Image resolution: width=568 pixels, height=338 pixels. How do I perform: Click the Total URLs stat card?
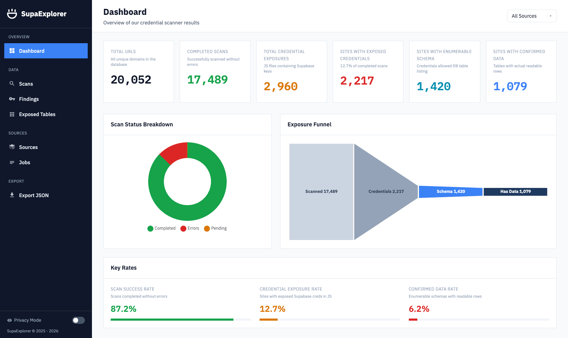[x=138, y=71]
